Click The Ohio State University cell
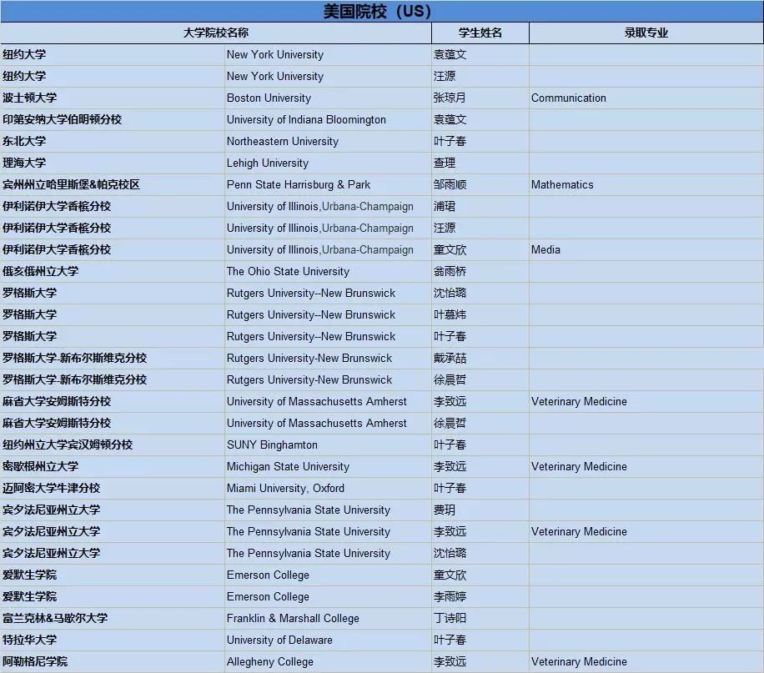Image resolution: width=764 pixels, height=673 pixels. click(328, 271)
